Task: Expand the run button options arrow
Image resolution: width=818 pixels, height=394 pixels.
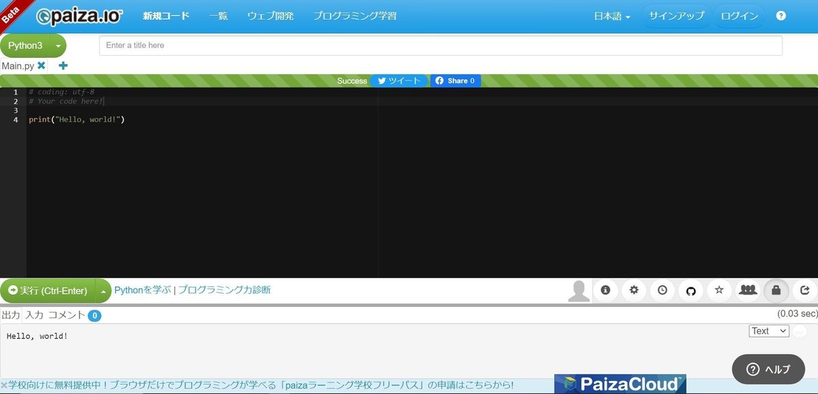Action: [x=106, y=290]
